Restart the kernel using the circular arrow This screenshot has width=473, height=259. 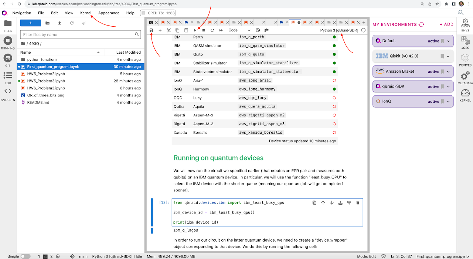[x=212, y=30]
